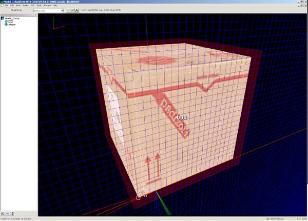Click the blue middle bottom-left panel icon
Viewport: 308px width, 221px height.
tap(7, 213)
